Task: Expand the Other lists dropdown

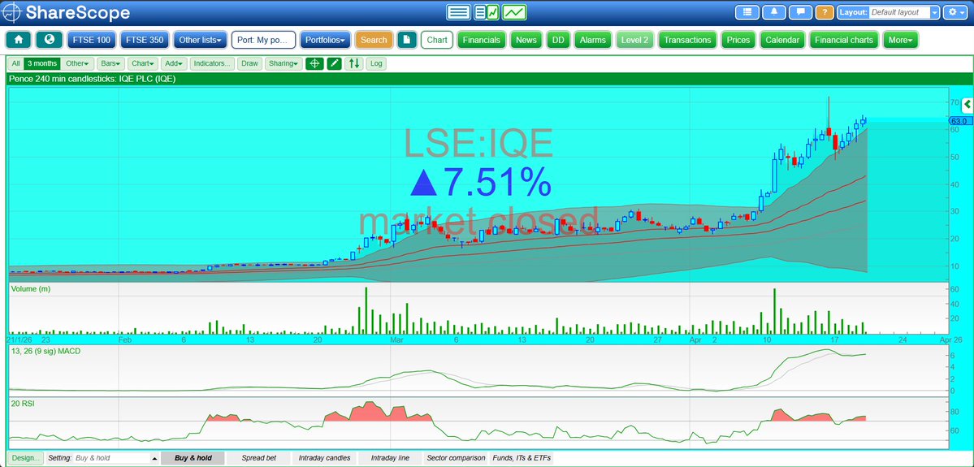Action: (200, 40)
